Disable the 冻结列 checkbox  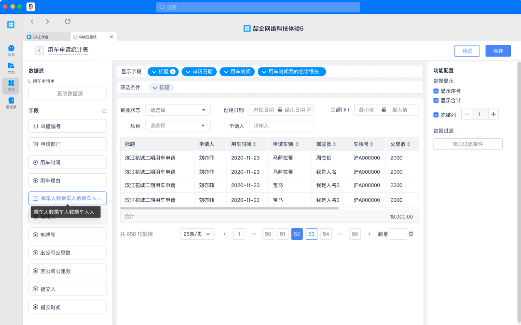coord(436,115)
